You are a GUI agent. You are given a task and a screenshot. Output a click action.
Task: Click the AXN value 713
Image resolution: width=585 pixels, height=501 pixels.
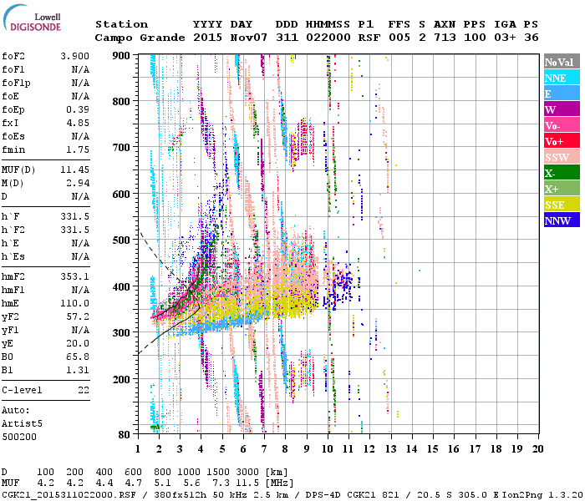click(445, 38)
